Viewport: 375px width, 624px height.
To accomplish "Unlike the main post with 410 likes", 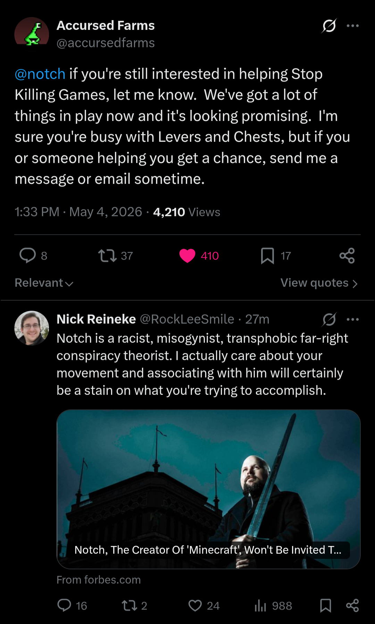I will pos(187,256).
